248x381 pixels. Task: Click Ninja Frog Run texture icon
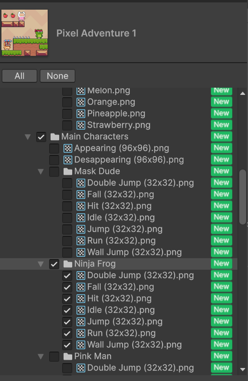pos(81,333)
